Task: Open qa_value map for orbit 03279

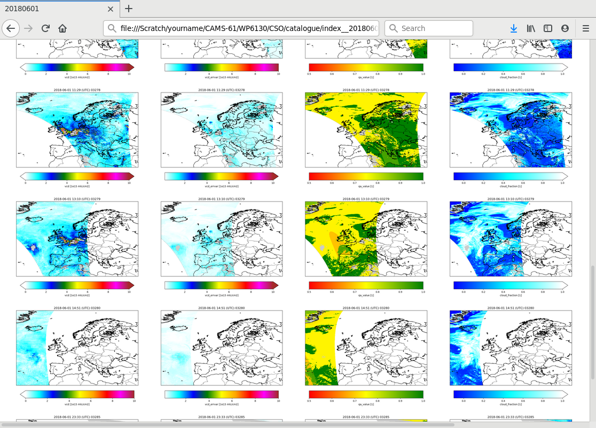Action: pyautogui.click(x=366, y=239)
